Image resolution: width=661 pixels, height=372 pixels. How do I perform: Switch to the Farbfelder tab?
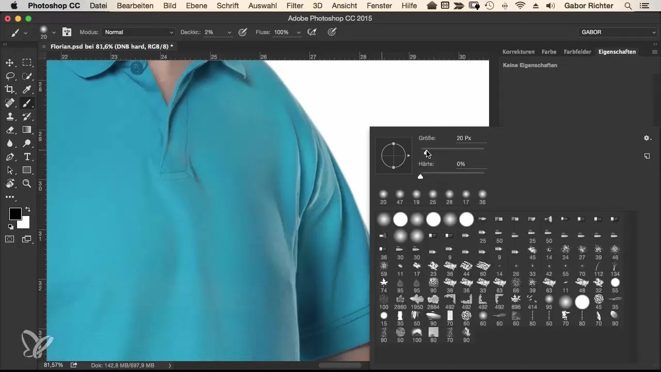(577, 52)
